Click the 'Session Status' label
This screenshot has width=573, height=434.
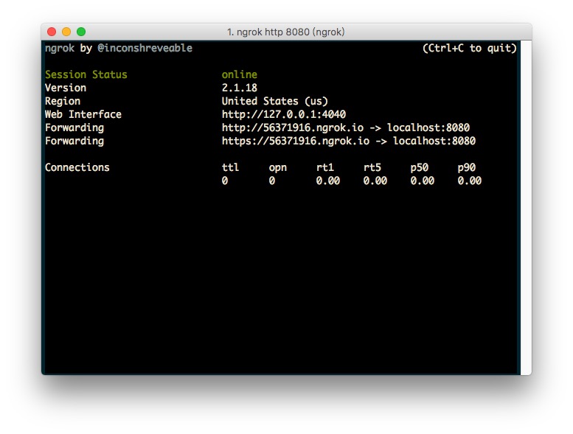point(86,74)
